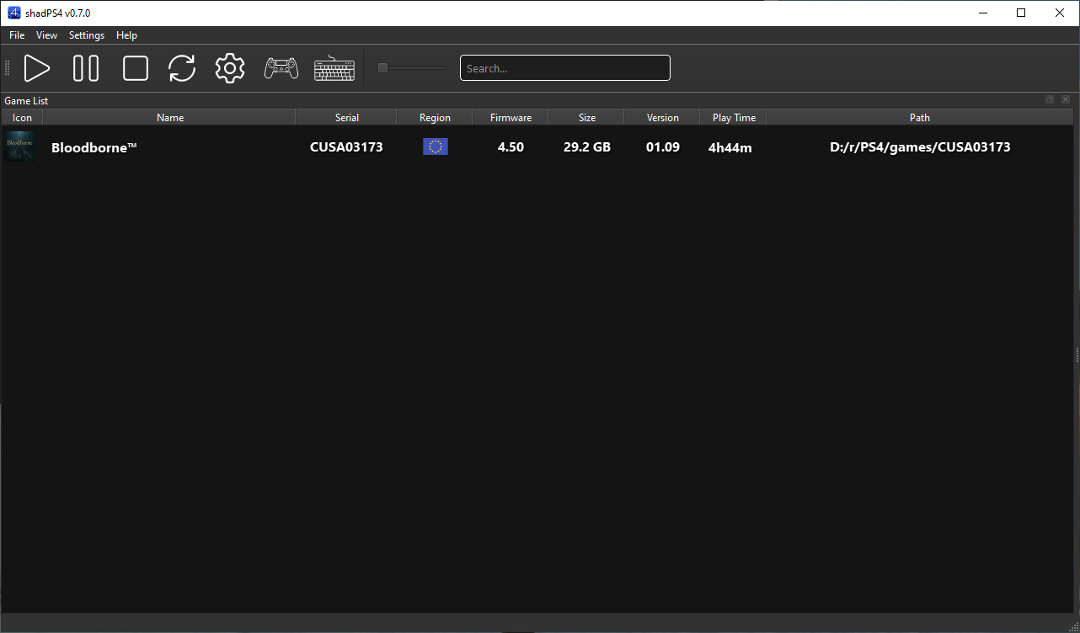The height and width of the screenshot is (633, 1080).
Task: Float the Game List dock panel
Action: 1050,99
